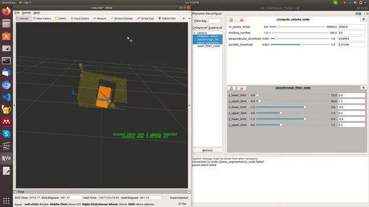Choose the 2D Pose Estimate tool

[x=122, y=18]
